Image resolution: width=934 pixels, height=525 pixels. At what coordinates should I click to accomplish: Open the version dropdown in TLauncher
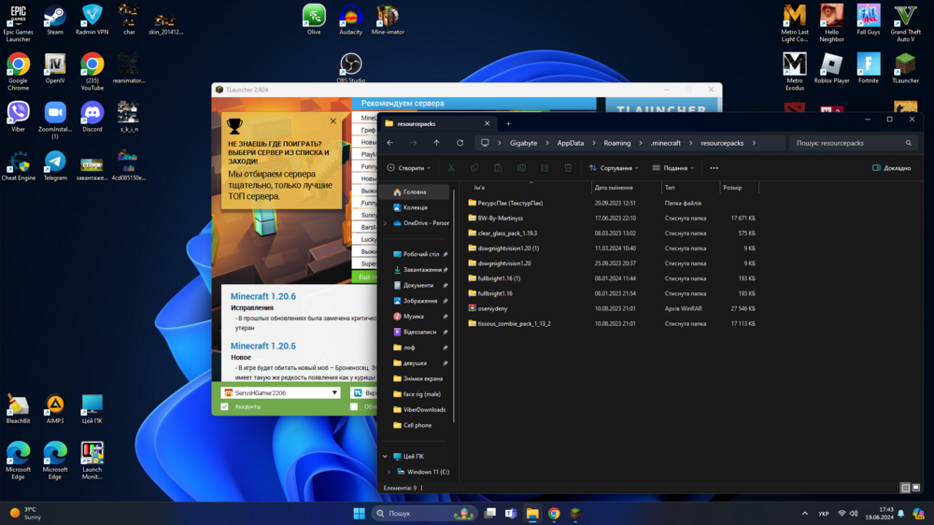[x=364, y=392]
